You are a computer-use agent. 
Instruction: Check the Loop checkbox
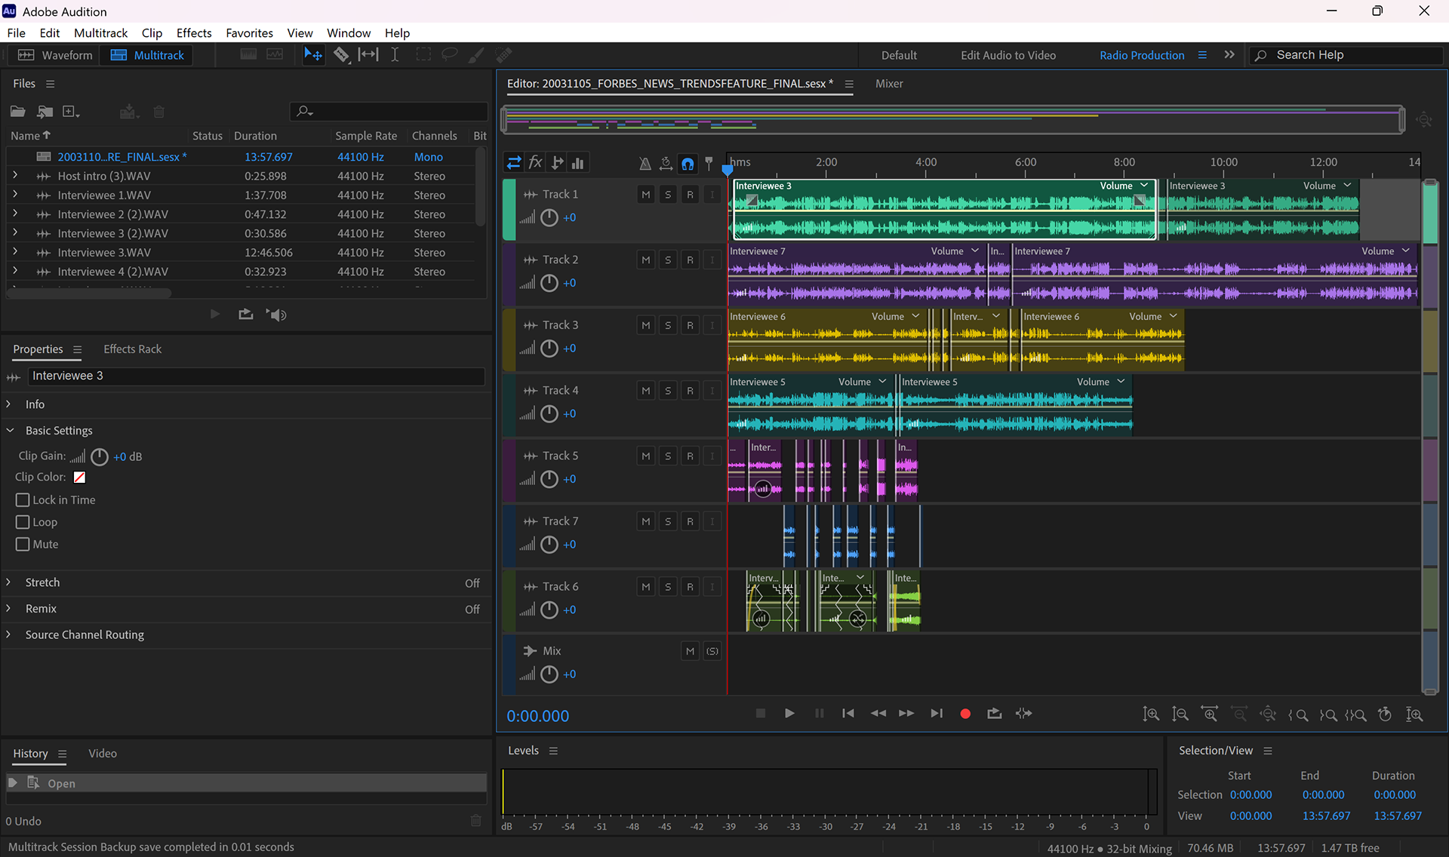coord(23,522)
